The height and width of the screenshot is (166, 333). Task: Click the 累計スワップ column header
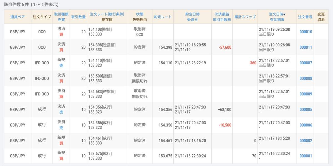245,17
